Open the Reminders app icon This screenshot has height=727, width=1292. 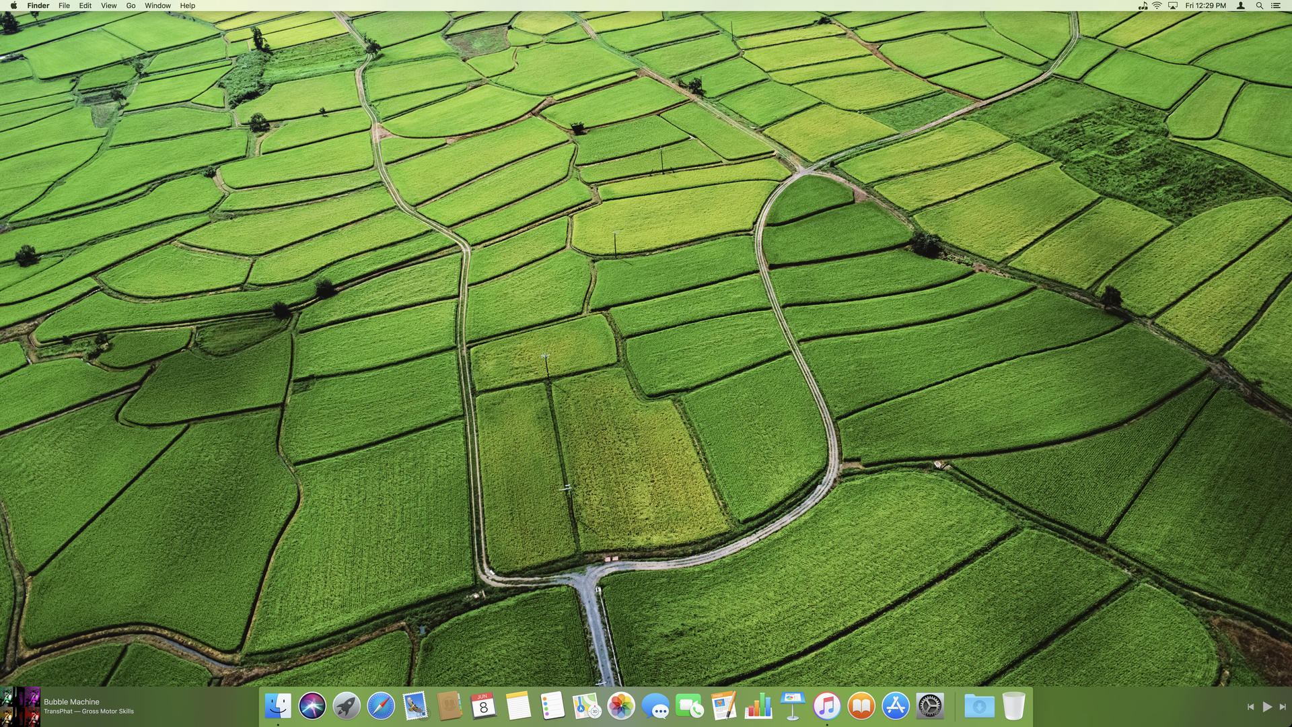[x=552, y=706]
